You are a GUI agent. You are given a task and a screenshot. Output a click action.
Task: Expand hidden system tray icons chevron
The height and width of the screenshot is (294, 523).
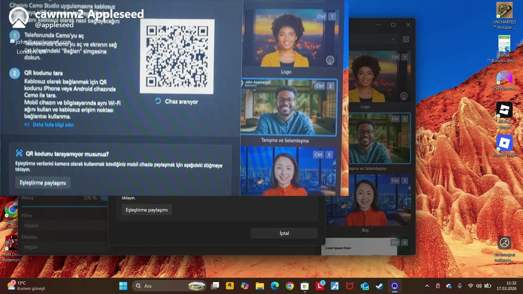pyautogui.click(x=427, y=286)
